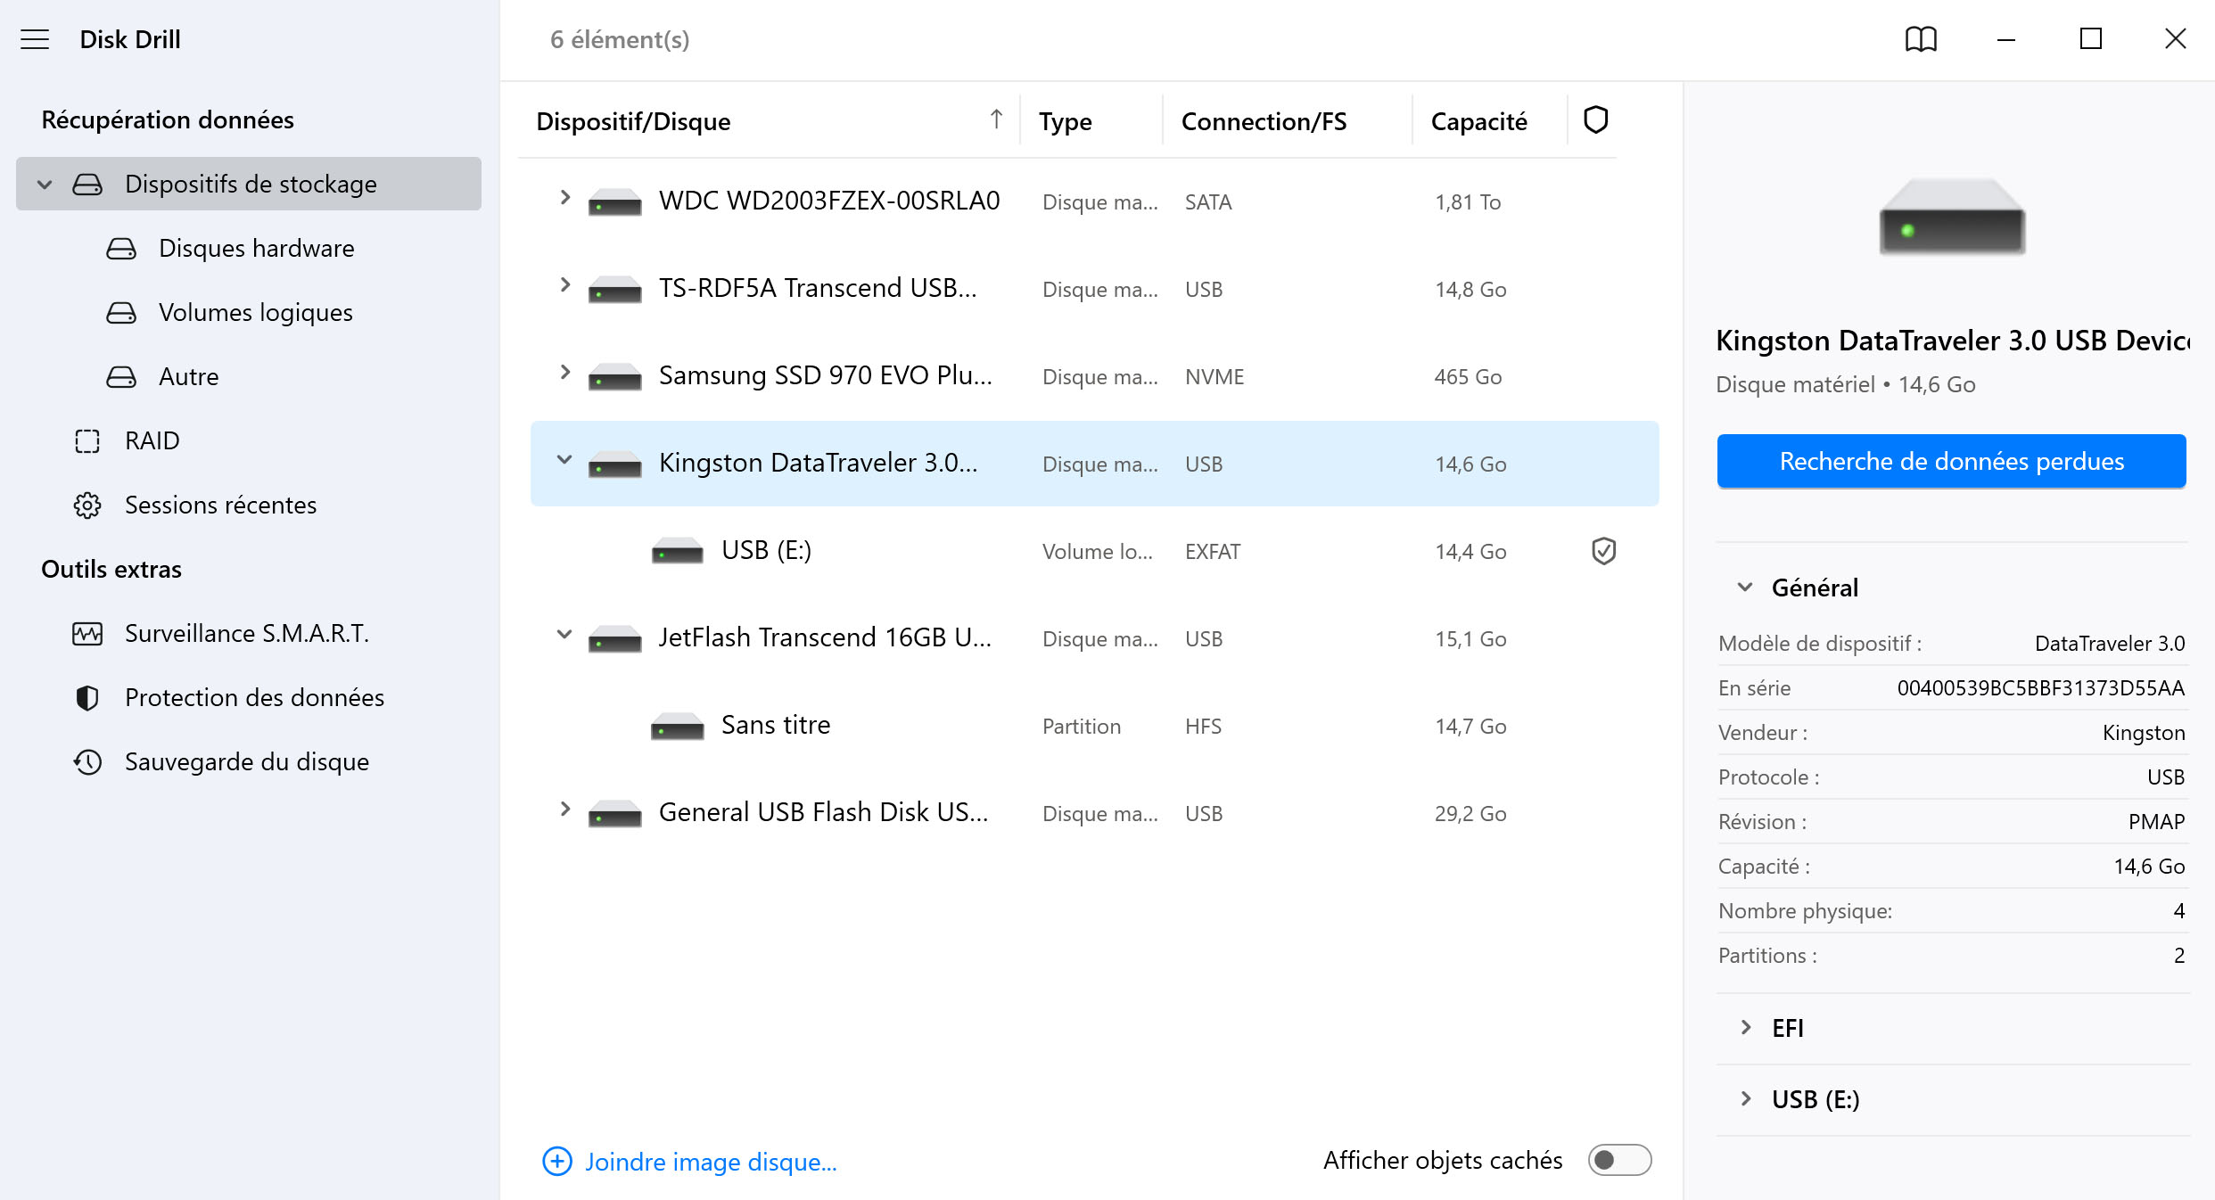Collapse the Général details section
Image resolution: width=2215 pixels, height=1200 pixels.
(x=1745, y=588)
